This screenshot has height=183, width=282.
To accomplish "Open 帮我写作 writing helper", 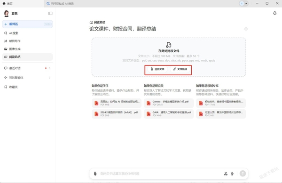I will (28, 41).
